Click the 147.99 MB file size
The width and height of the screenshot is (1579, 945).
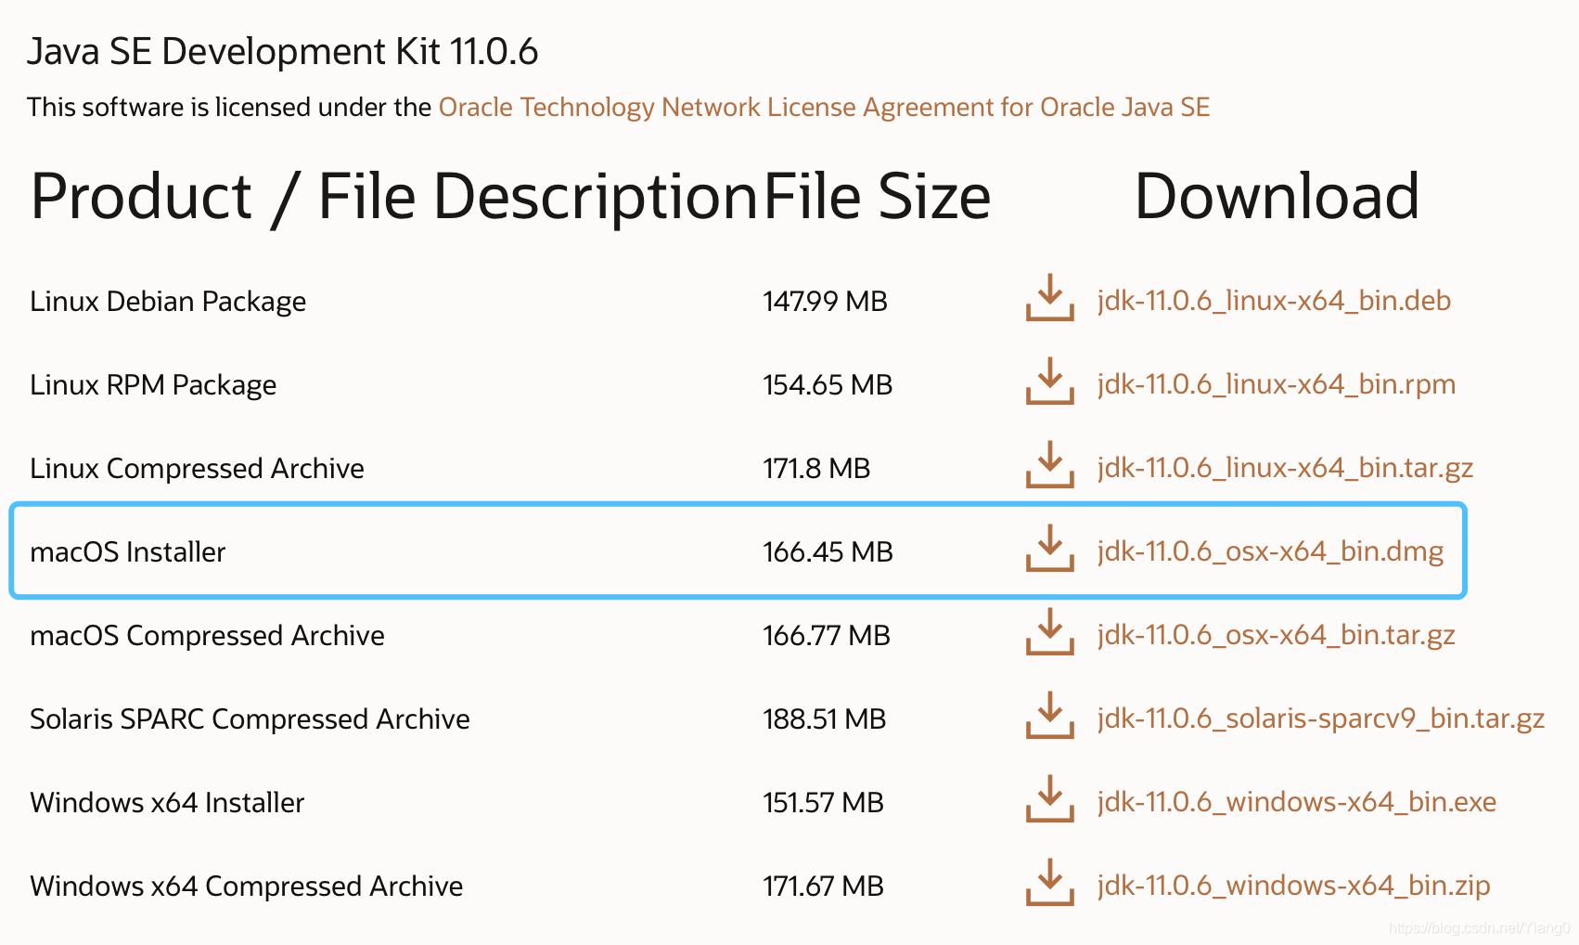point(825,302)
